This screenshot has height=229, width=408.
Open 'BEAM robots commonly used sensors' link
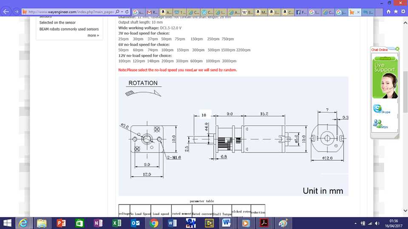[x=69, y=29]
